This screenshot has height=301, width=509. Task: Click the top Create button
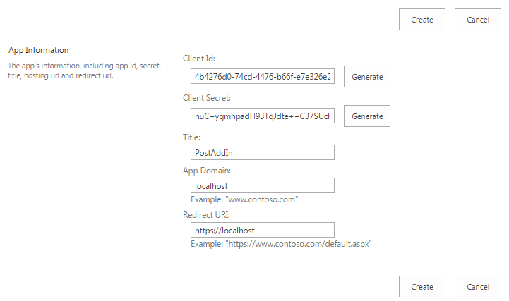[x=422, y=20]
